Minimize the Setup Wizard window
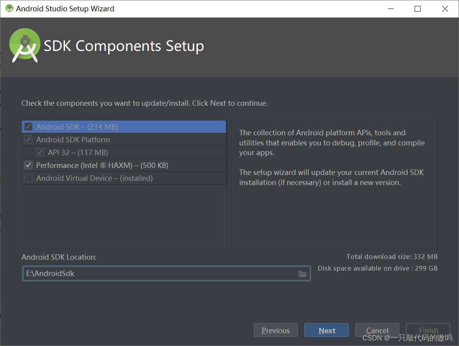The width and height of the screenshot is (459, 346). (x=391, y=9)
